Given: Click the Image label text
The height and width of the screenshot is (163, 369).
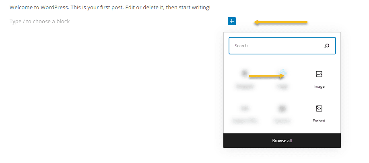Looking at the screenshot, I should tap(319, 87).
